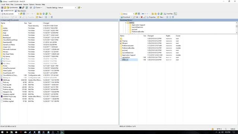Click remote panel open directory icon
The width and height of the screenshot is (238, 134).
coord(136,14)
